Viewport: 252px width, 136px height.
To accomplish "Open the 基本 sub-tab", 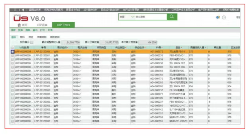I will pyautogui.click(x=14, y=37).
